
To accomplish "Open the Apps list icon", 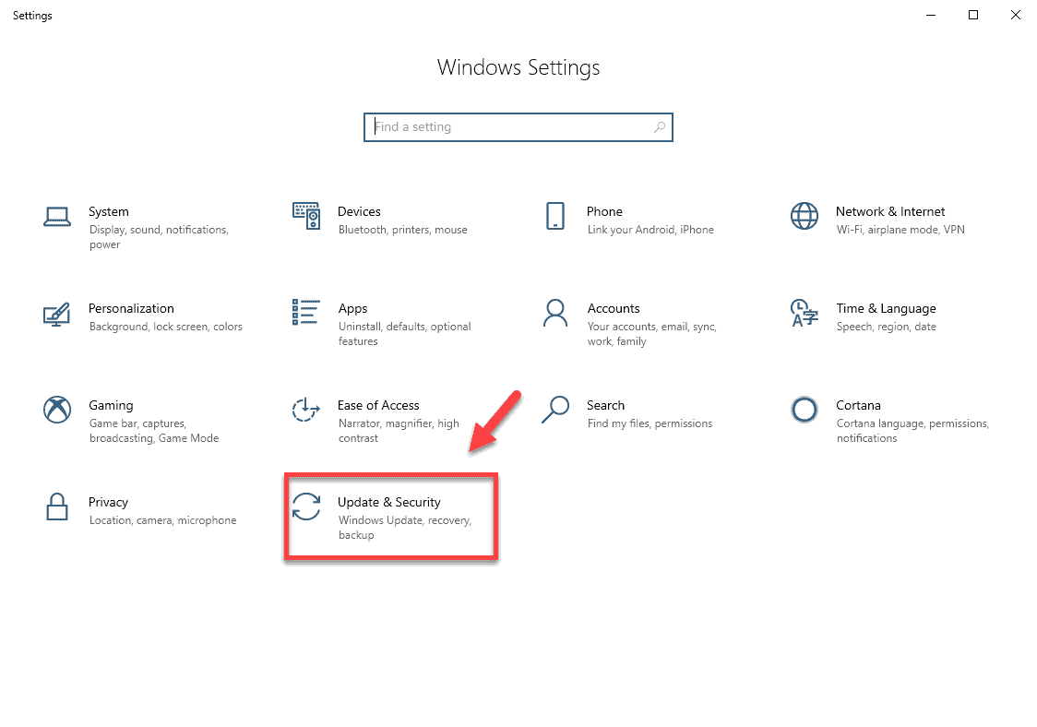I will coord(305,312).
